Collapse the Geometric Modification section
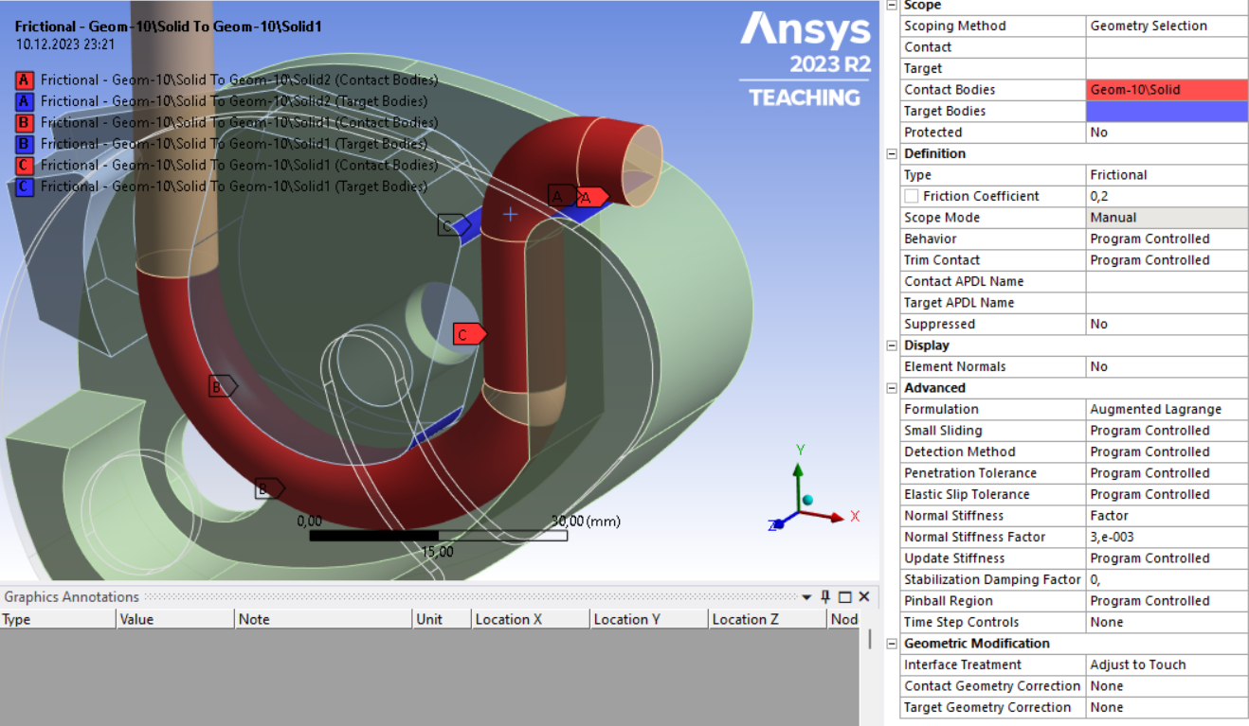This screenshot has width=1249, height=726. click(891, 644)
